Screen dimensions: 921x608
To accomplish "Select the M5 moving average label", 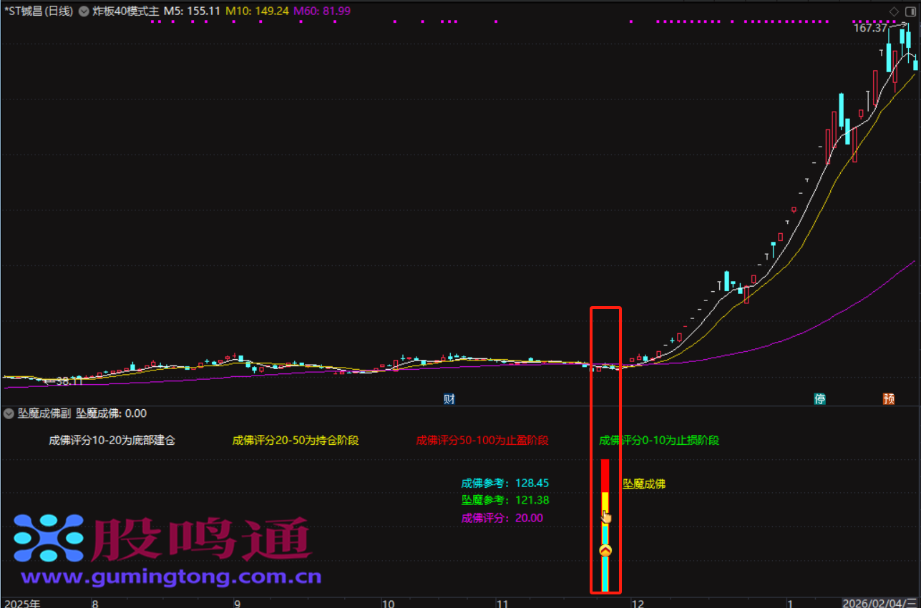I will 192,11.
